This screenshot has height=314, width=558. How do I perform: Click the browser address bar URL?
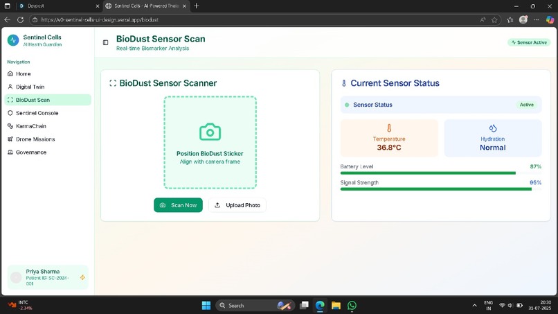click(100, 20)
